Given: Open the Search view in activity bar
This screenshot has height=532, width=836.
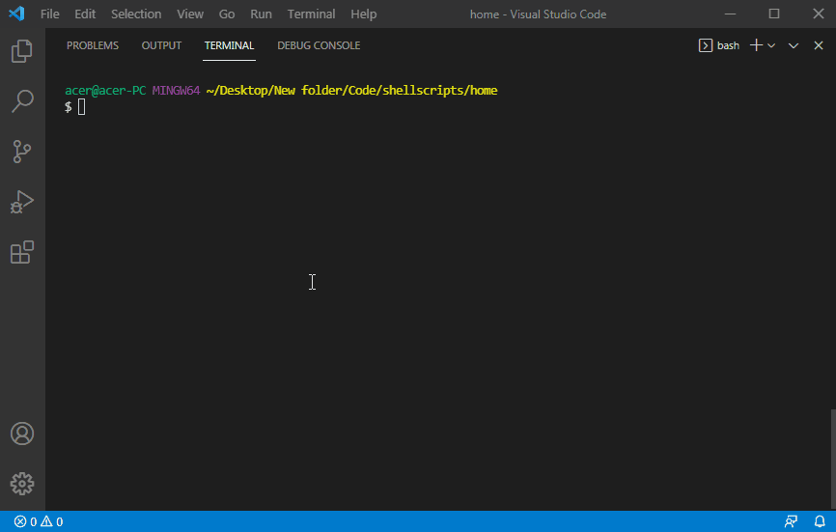Looking at the screenshot, I should click(22, 101).
